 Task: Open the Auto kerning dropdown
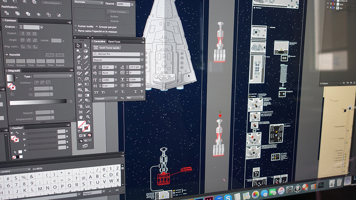pyautogui.click(x=116, y=73)
